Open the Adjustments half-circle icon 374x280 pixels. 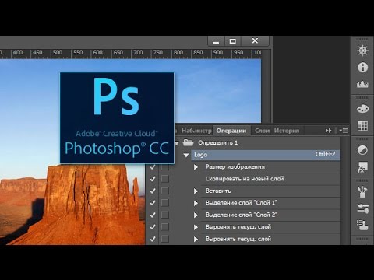tap(362, 150)
